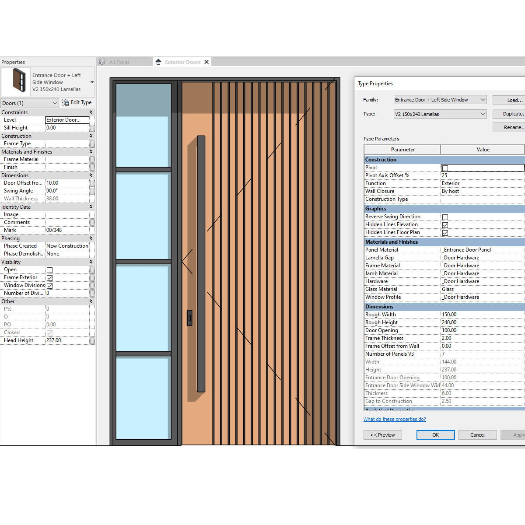
Task: Click the Cancel button
Action: click(477, 435)
